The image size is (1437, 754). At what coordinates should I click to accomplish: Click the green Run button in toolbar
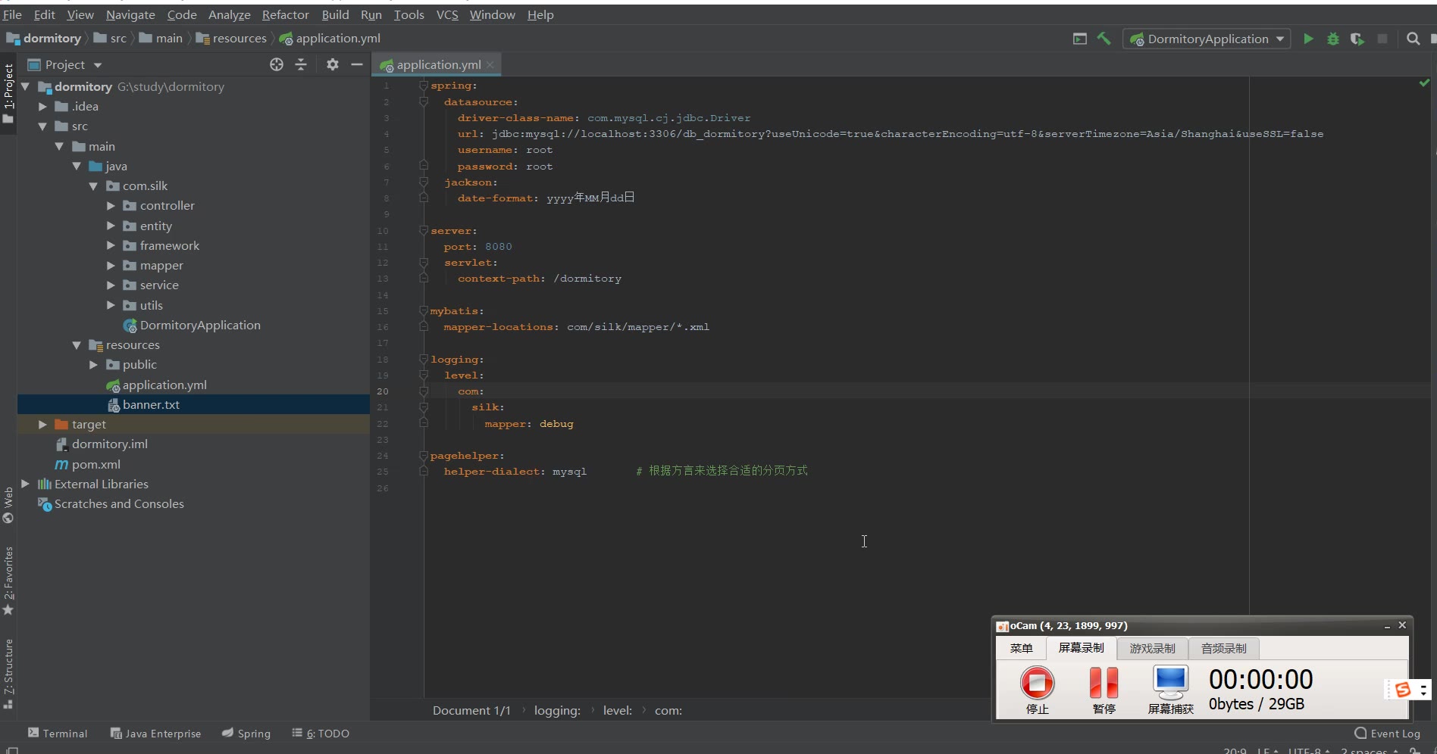pyautogui.click(x=1308, y=39)
